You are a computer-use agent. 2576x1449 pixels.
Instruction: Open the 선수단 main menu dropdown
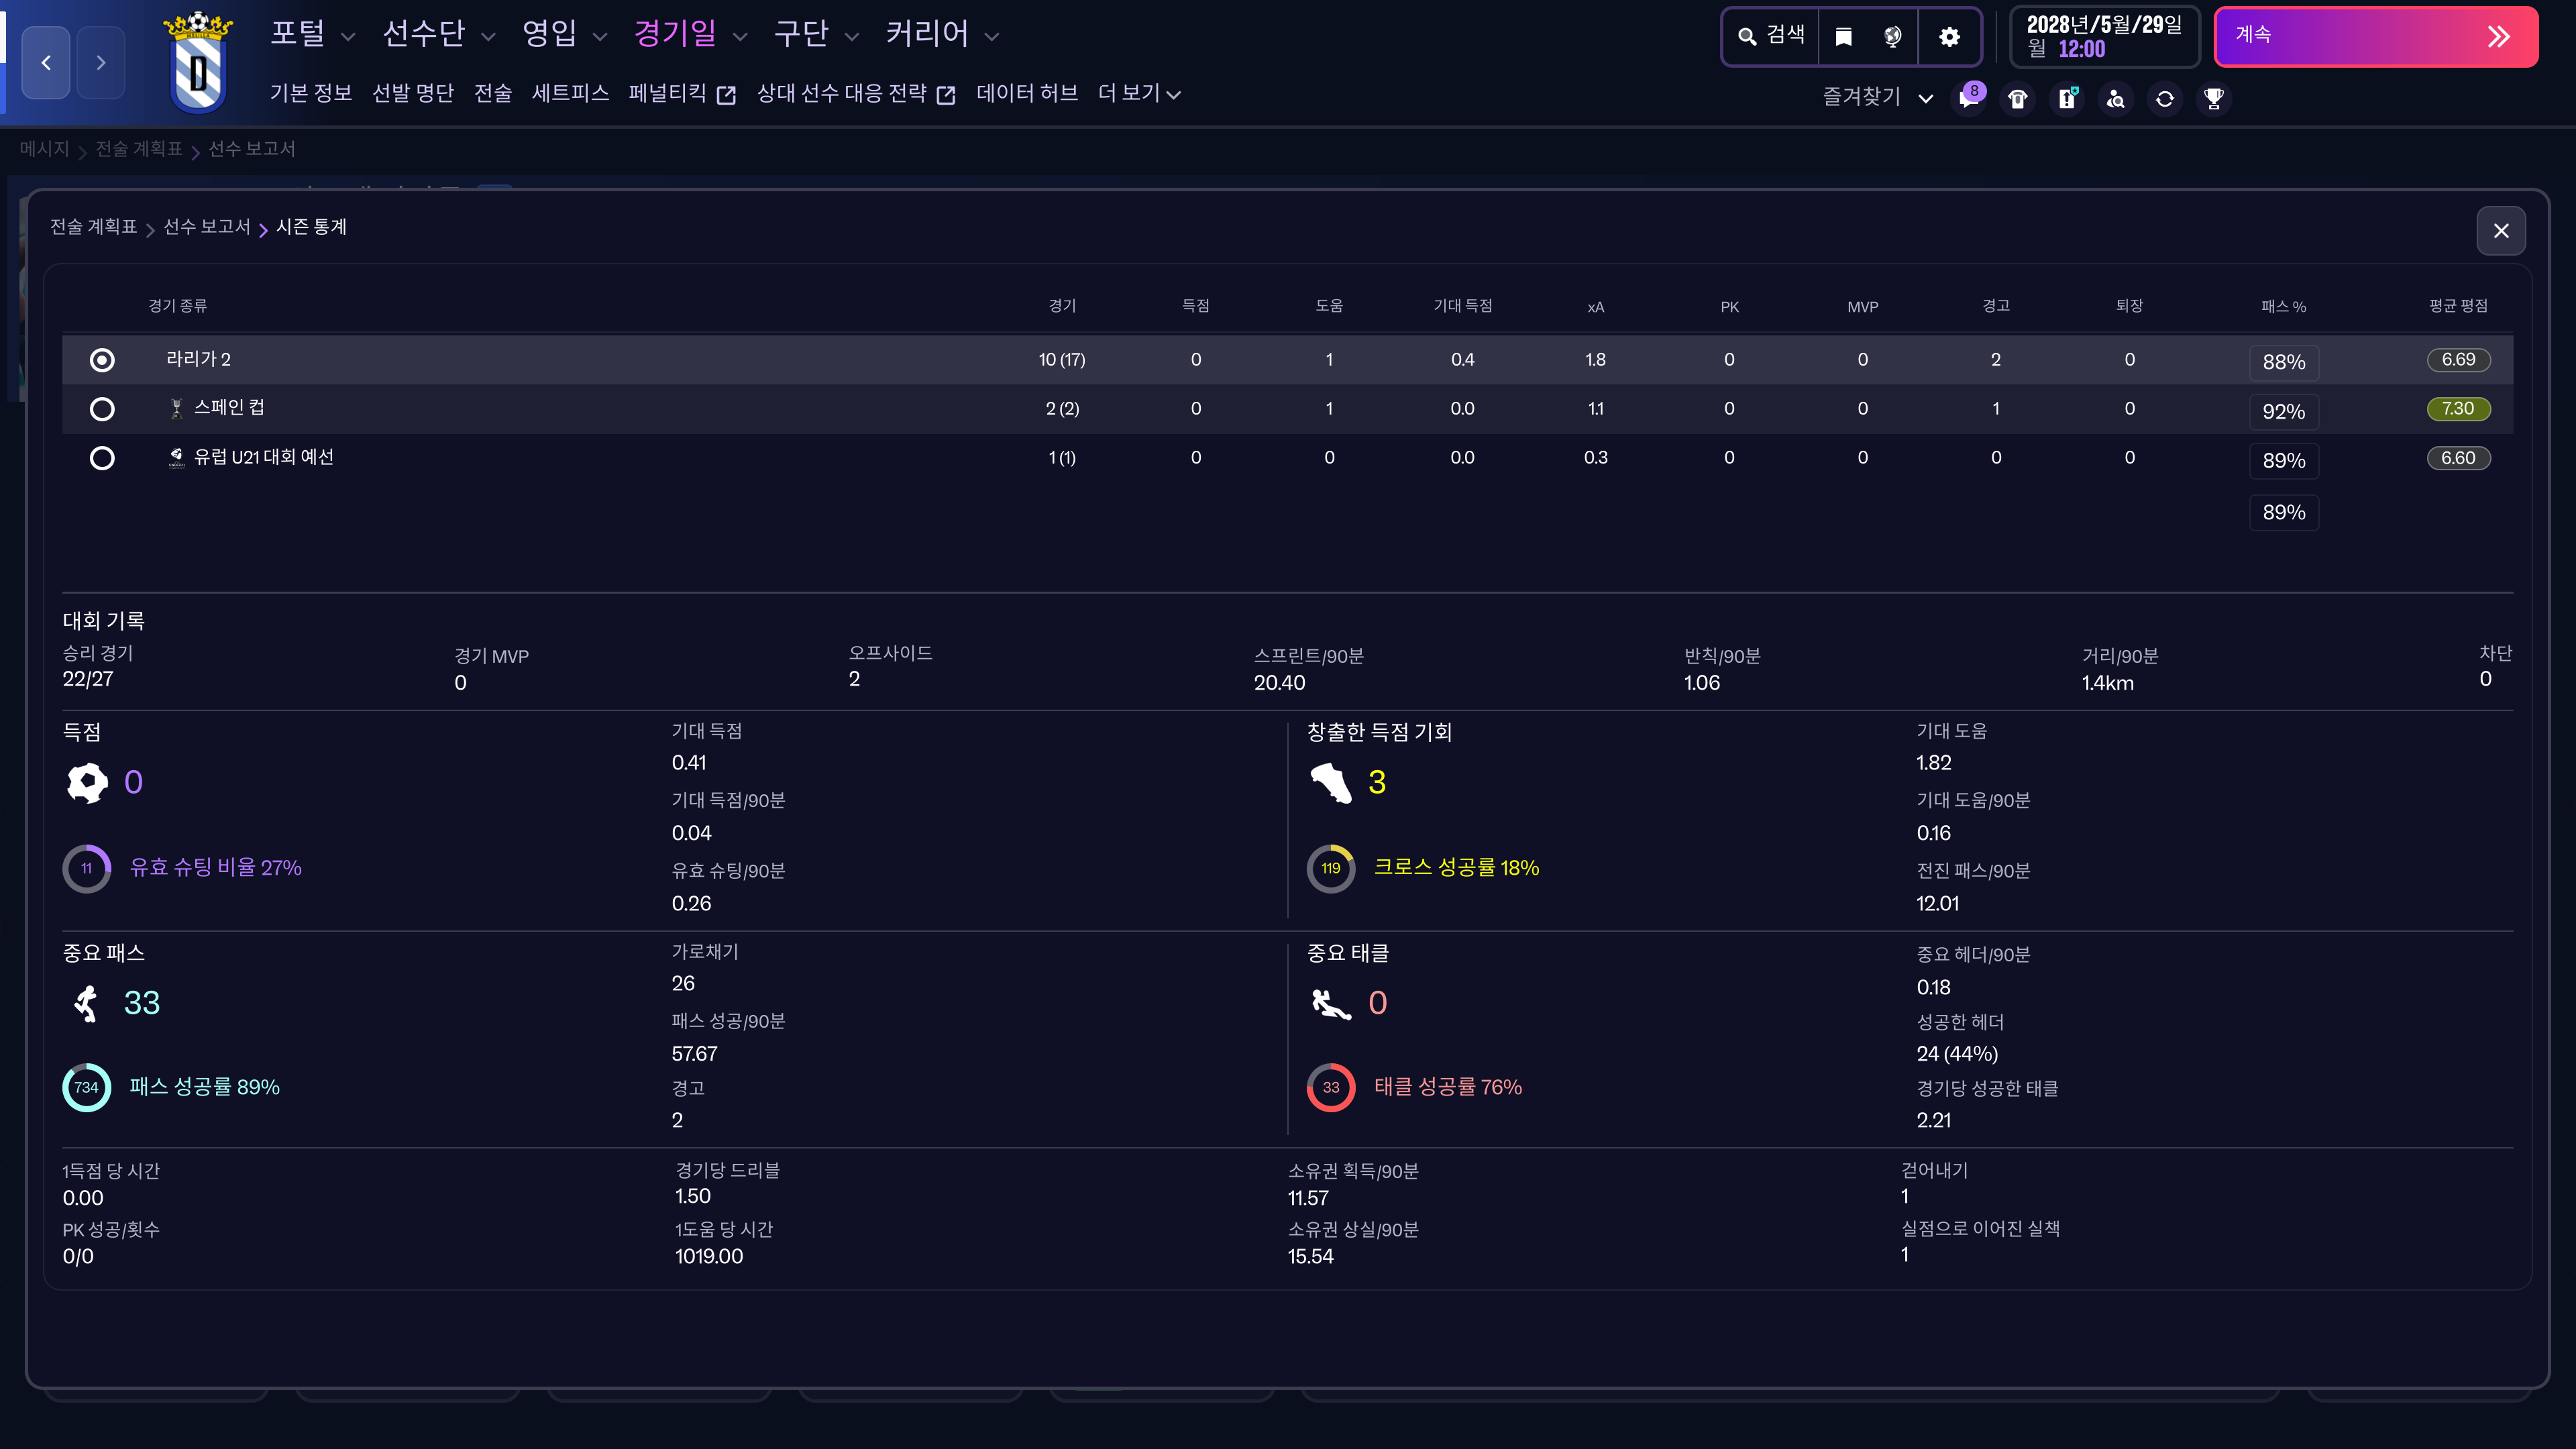coord(438,34)
